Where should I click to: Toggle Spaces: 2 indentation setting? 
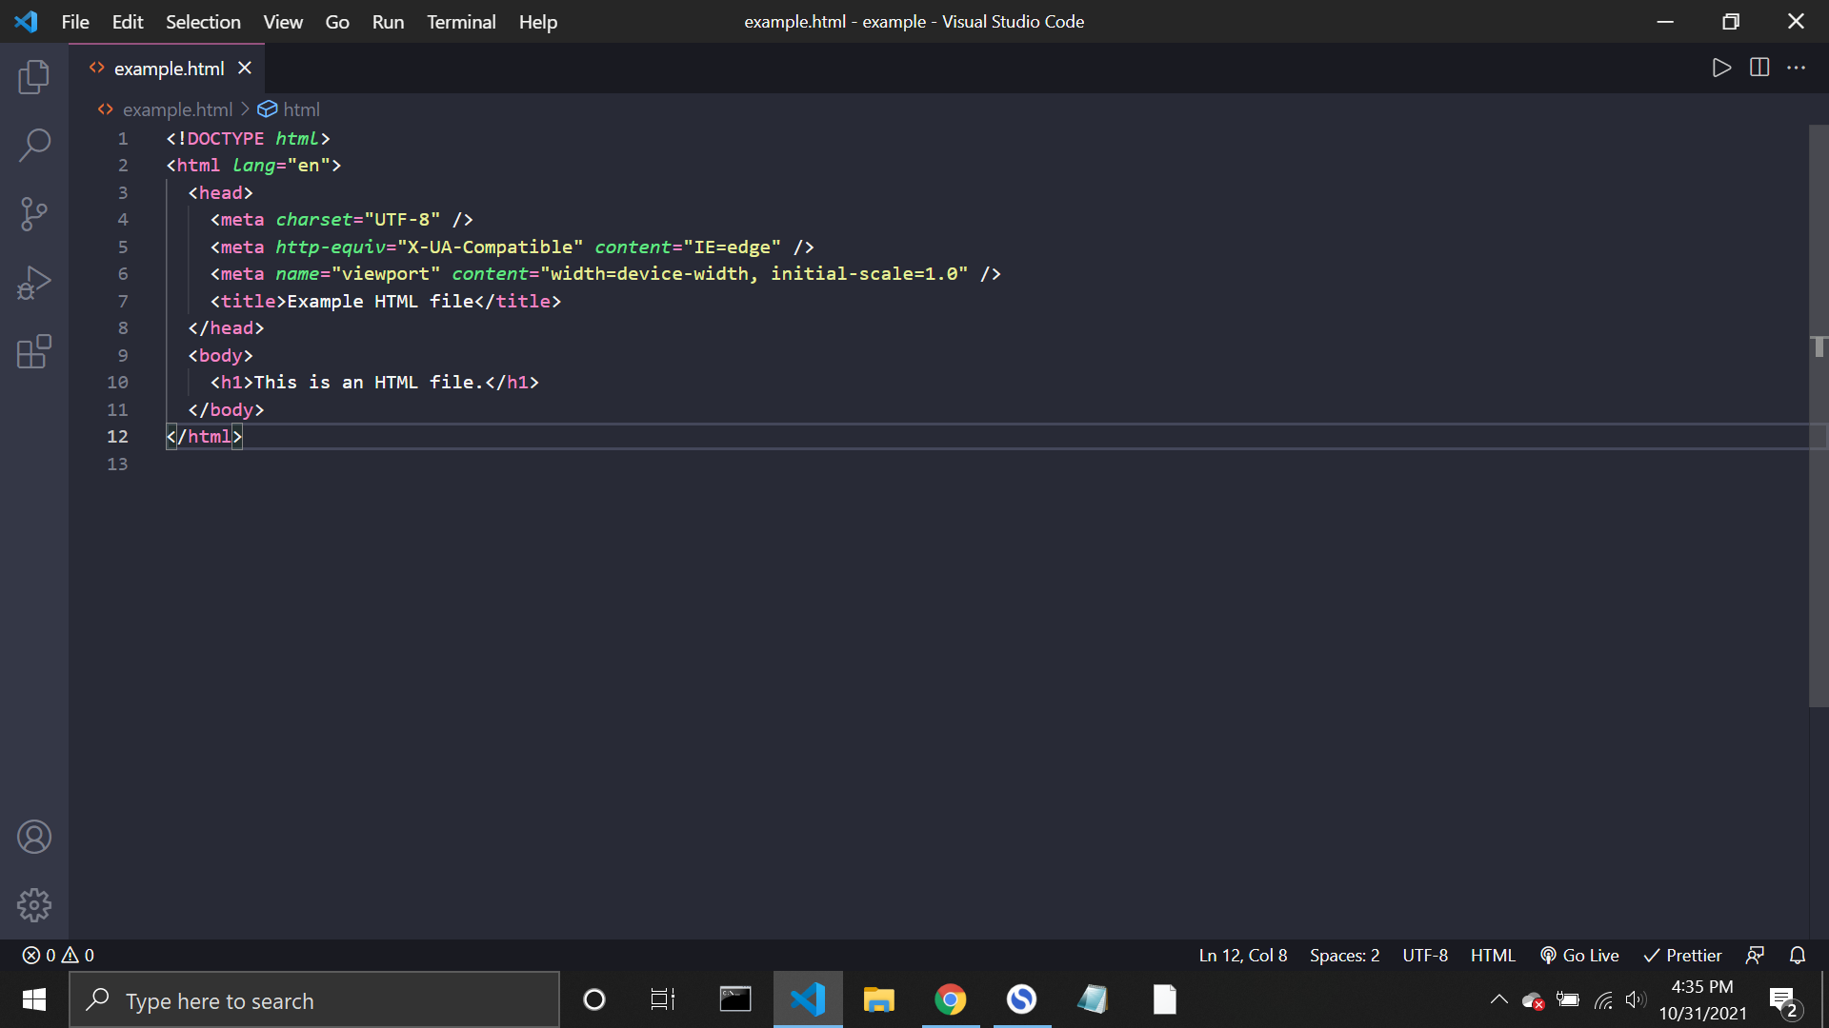coord(1345,956)
